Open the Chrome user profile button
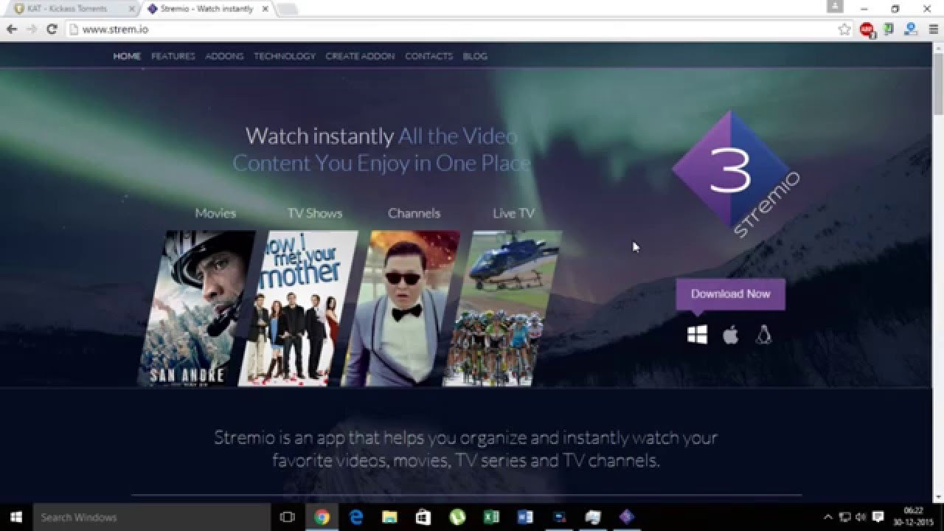Screen dimensions: 944x531 point(835,7)
